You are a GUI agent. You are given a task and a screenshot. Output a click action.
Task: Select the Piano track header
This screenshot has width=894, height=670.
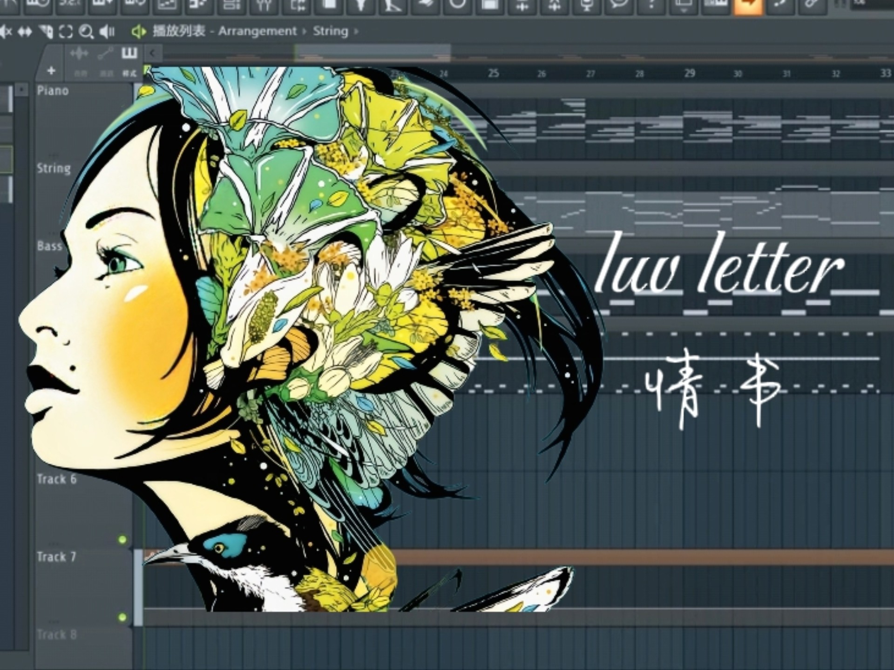click(84, 121)
